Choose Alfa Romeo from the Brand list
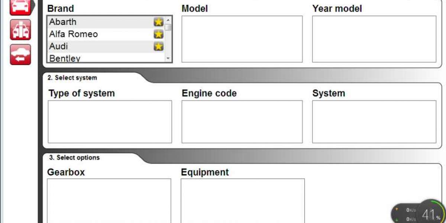The image size is (446, 223). [x=106, y=35]
